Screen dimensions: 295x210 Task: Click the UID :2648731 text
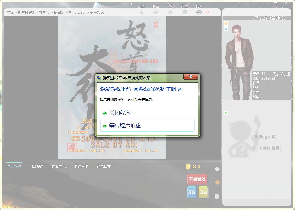click(x=264, y=79)
